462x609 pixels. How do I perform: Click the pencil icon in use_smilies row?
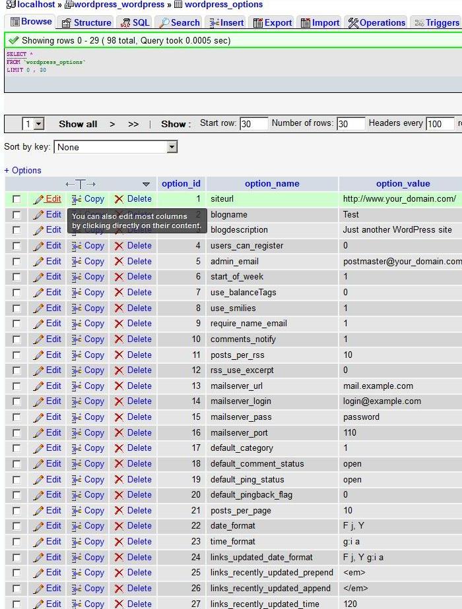(x=38, y=308)
